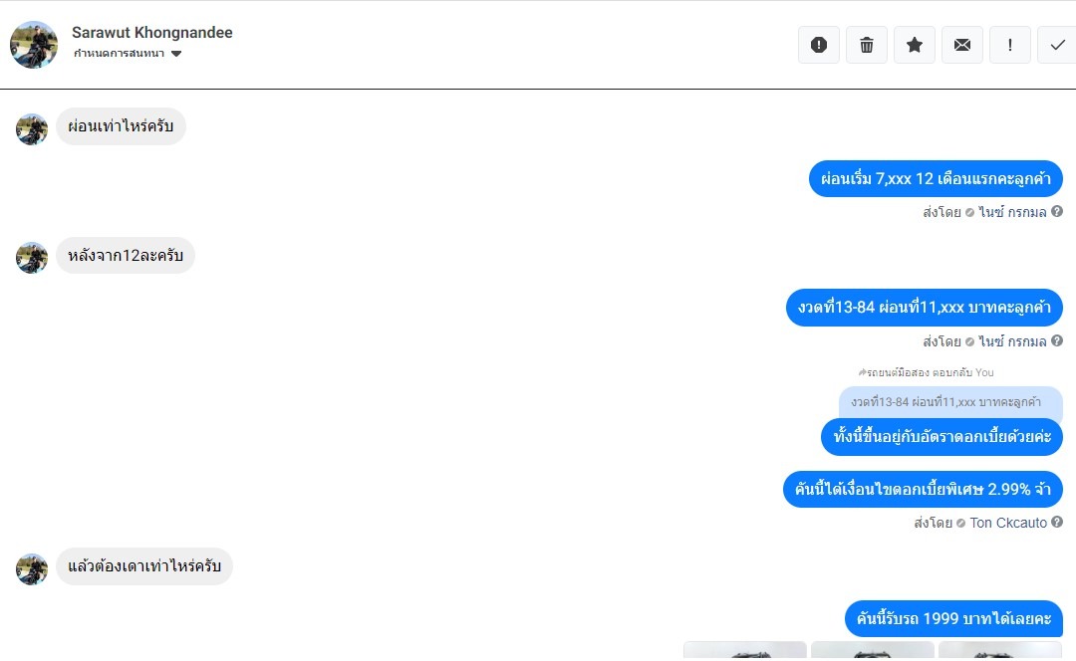Open the conversation settings dropdown arrow

click(x=176, y=54)
